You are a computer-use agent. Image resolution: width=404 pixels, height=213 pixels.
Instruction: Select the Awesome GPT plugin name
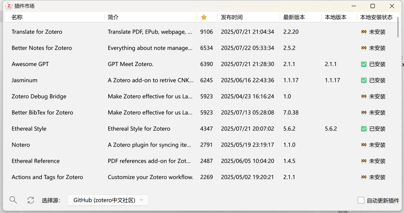point(30,64)
